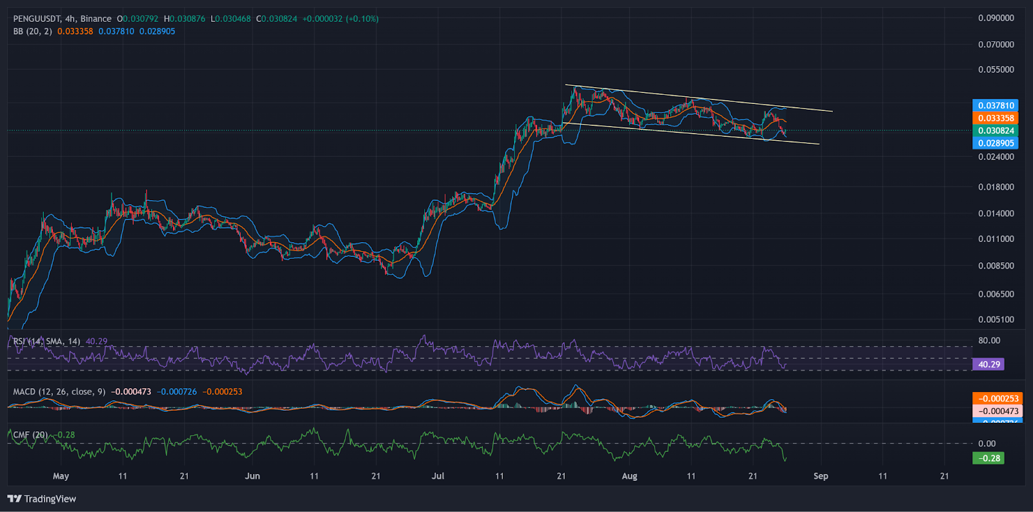Click the 0.090000 price axis label

point(996,18)
